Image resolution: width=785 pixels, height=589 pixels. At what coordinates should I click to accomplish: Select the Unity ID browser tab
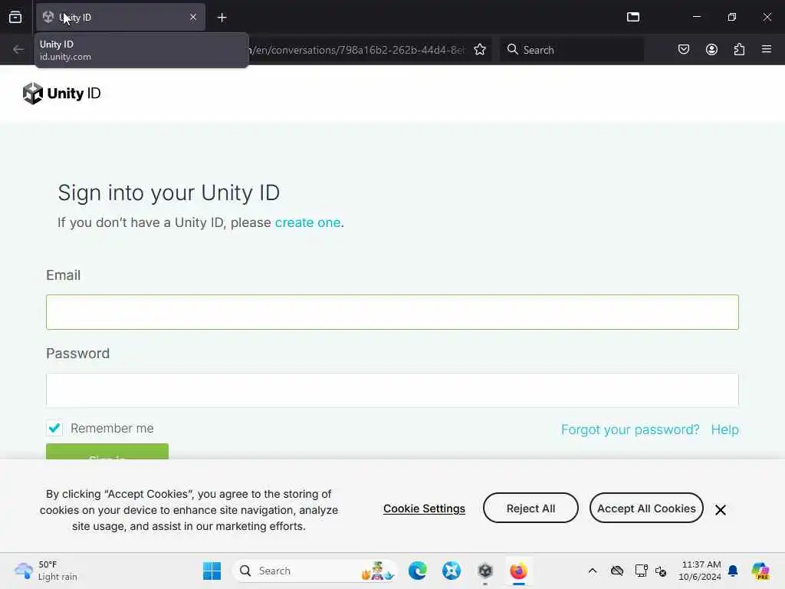click(x=120, y=17)
